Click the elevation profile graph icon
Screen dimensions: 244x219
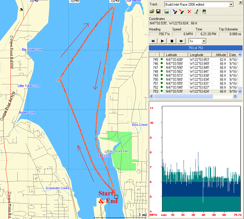(167, 12)
